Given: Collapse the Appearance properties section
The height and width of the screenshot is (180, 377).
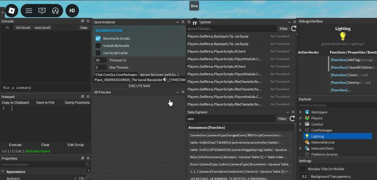Looking at the screenshot, I should 3,172.
